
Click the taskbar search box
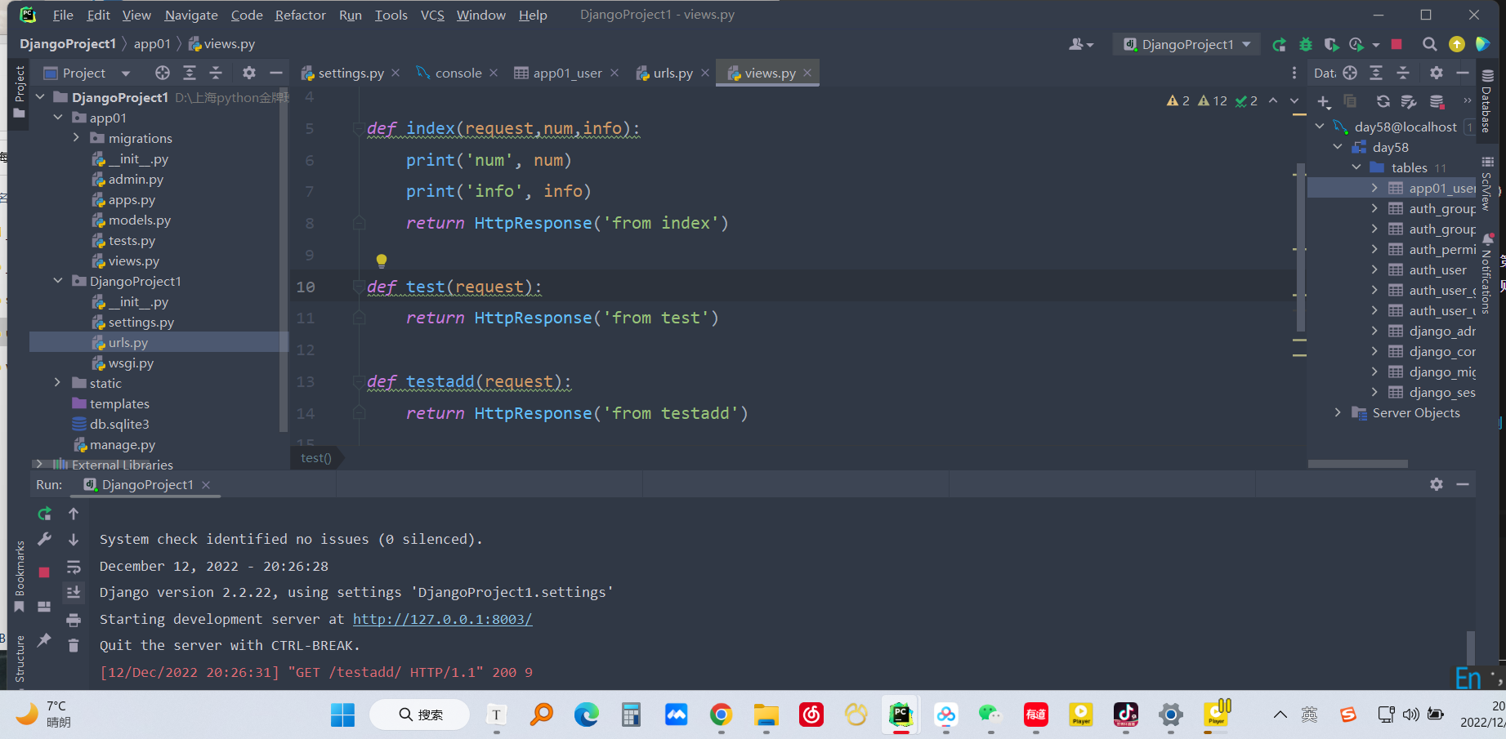coord(420,715)
